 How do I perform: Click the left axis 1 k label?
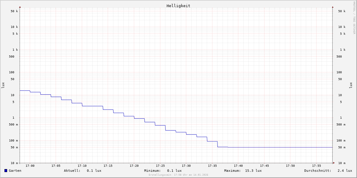pyautogui.click(x=15, y=50)
